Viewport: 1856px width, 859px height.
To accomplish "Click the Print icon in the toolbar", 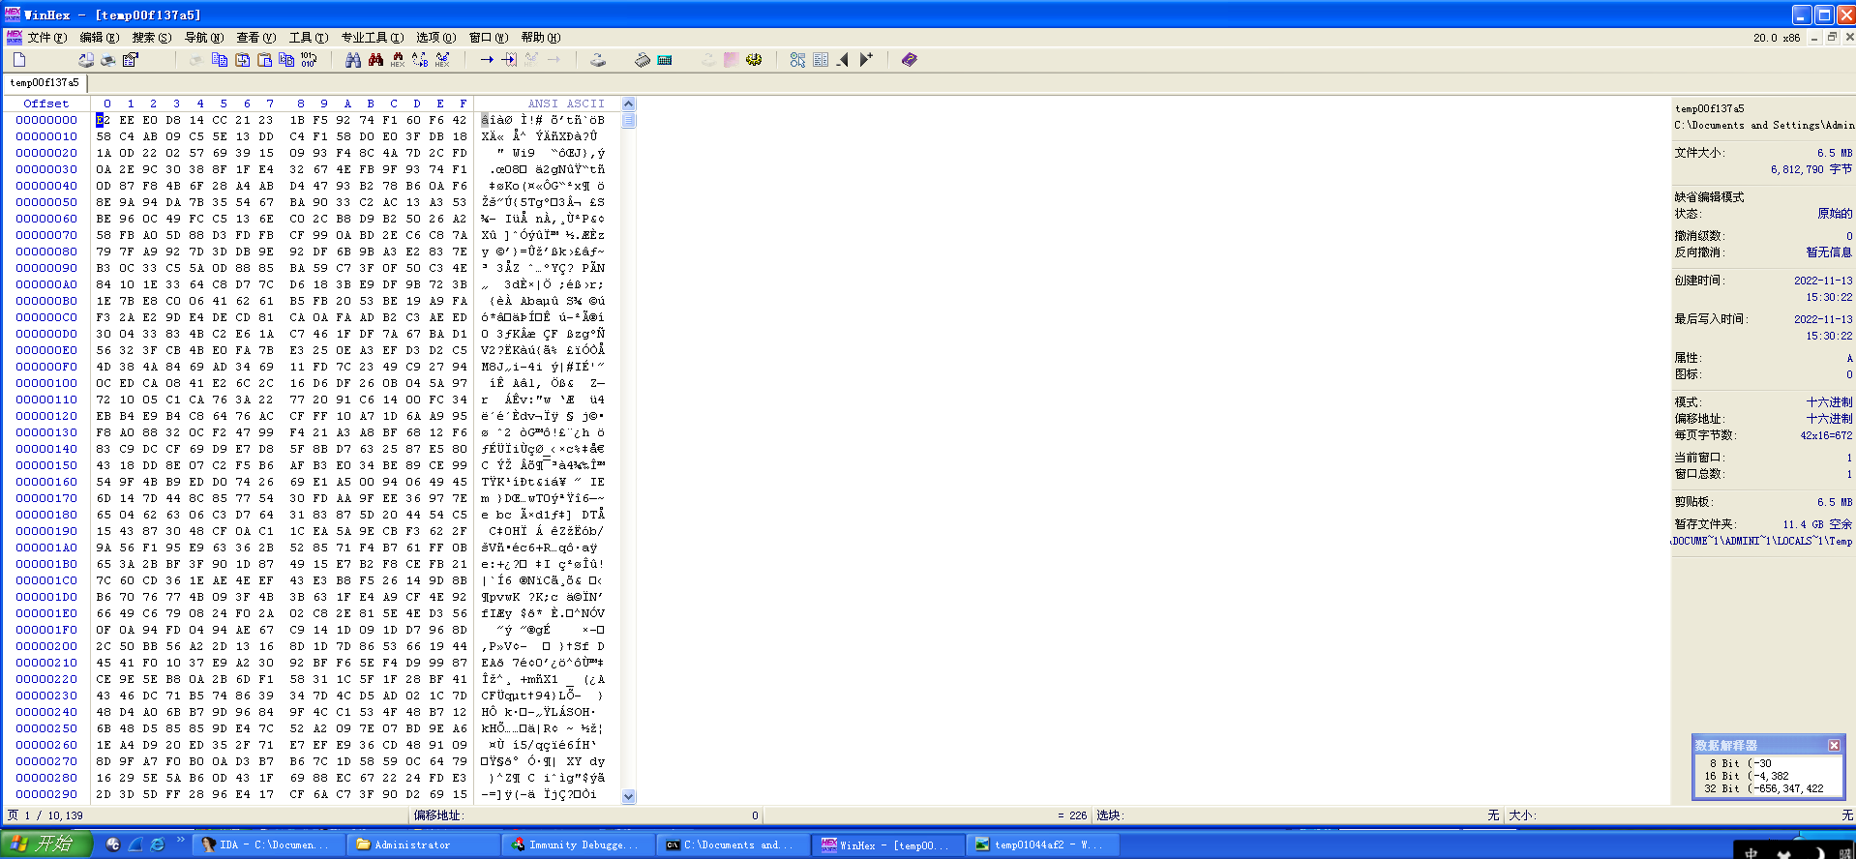I will [x=107, y=60].
